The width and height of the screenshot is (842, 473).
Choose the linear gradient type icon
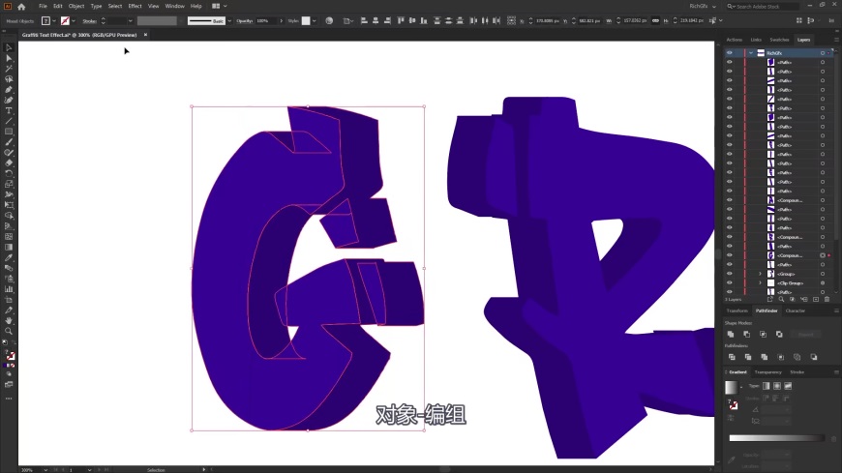pos(765,385)
